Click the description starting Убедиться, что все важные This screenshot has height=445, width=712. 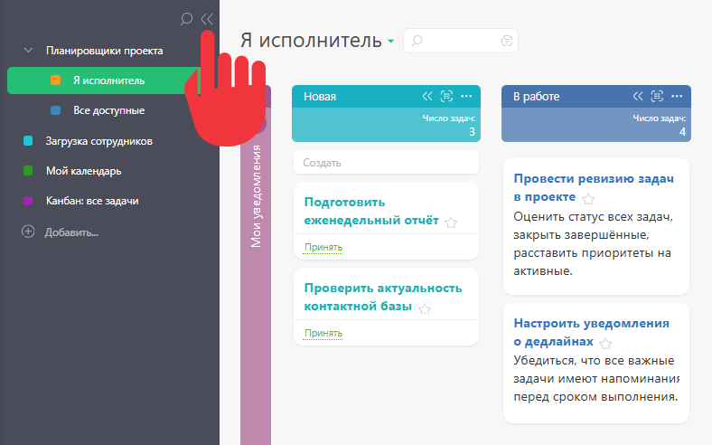click(596, 379)
